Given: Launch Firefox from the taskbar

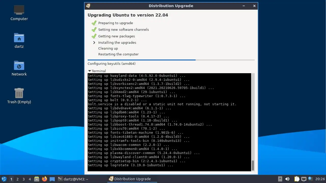Looking at the screenshot, I should 45,179.
